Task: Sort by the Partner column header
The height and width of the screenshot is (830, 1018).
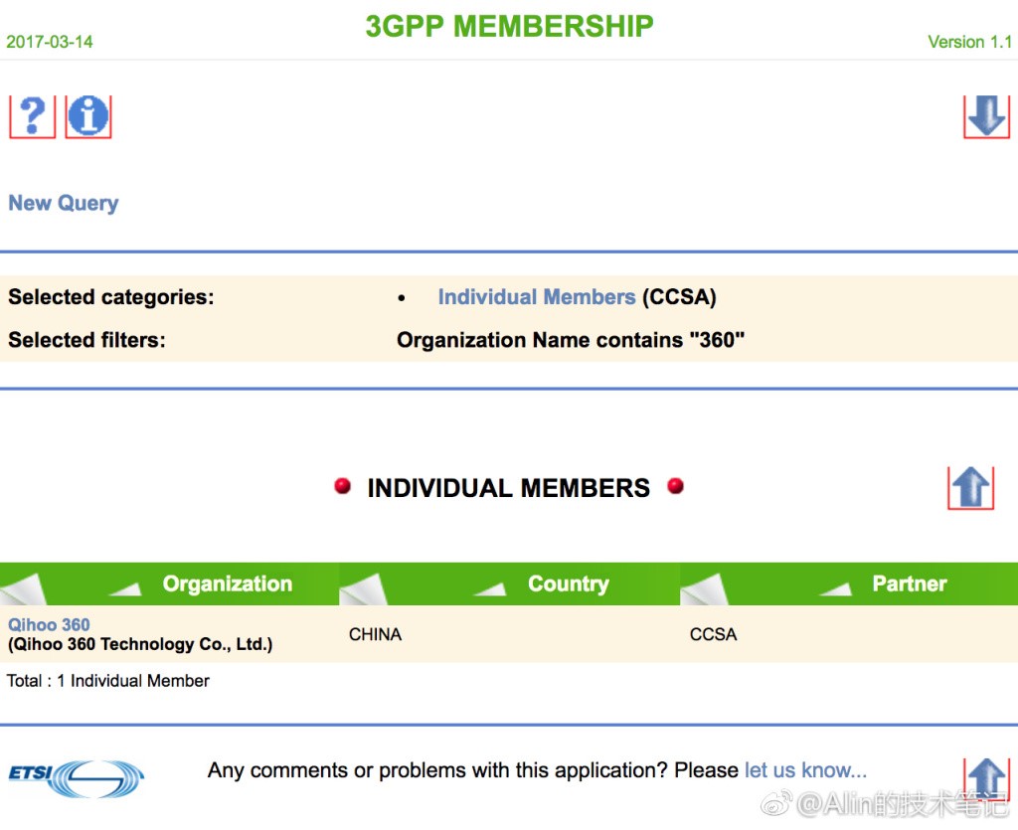Action: point(909,584)
